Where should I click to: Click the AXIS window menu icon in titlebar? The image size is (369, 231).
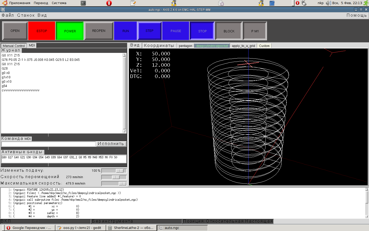click(x=3, y=9)
